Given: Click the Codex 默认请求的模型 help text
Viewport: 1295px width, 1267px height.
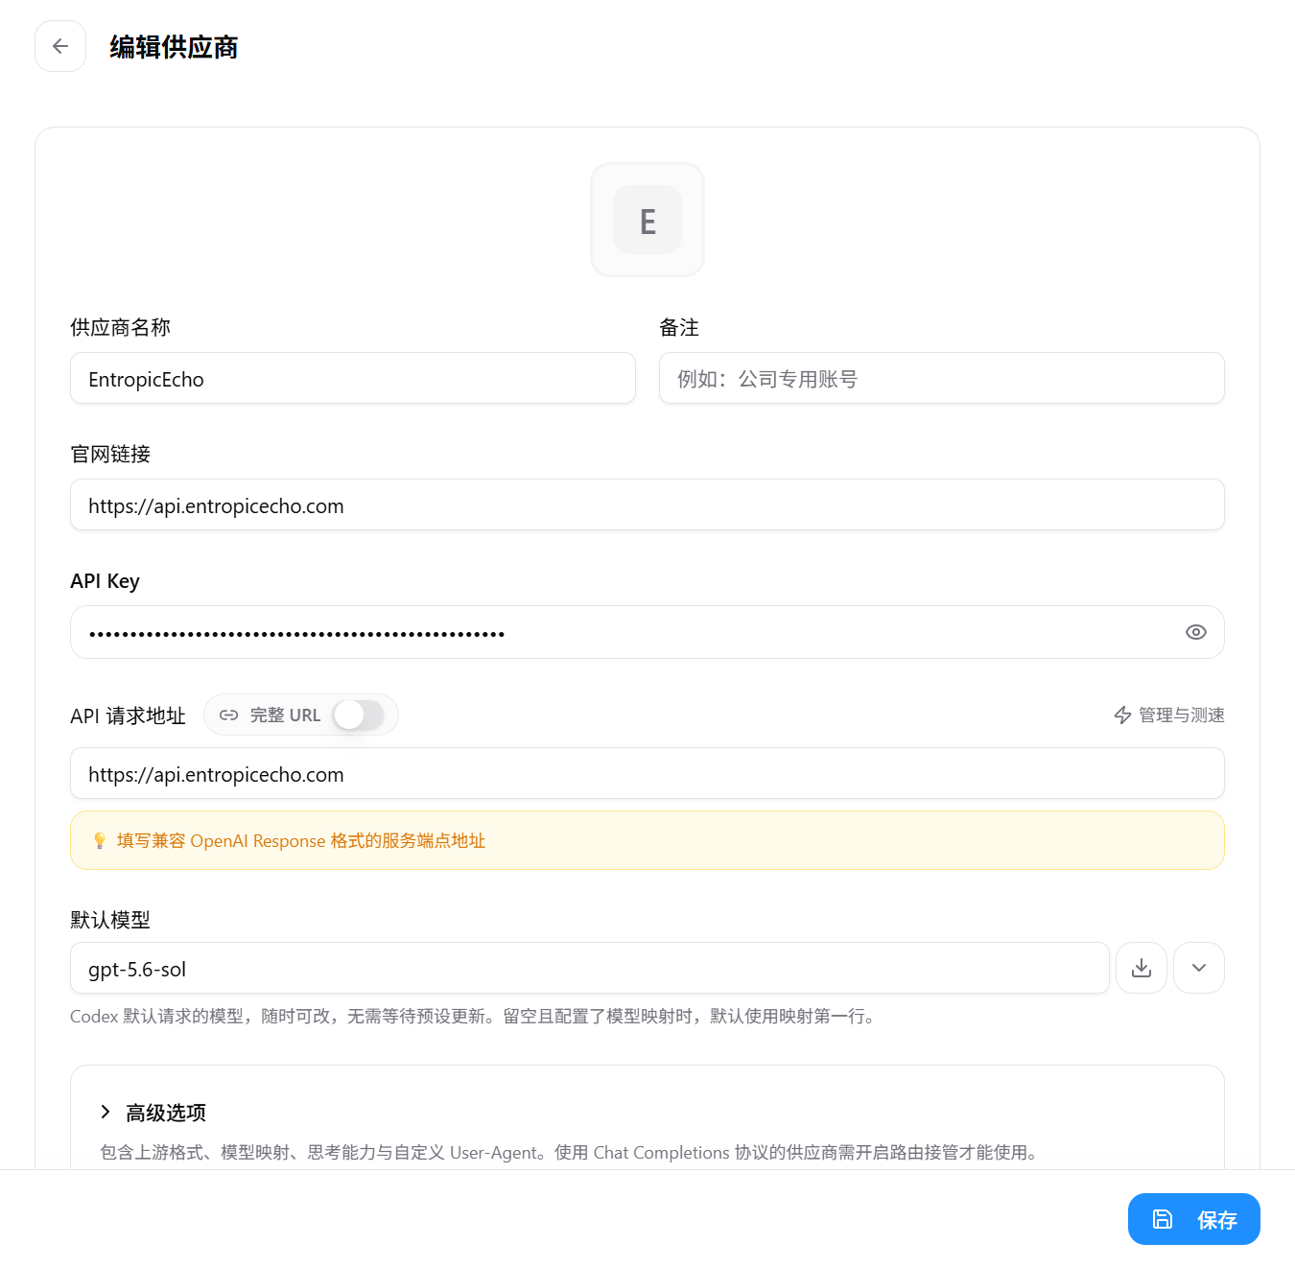Looking at the screenshot, I should pyautogui.click(x=475, y=1017).
